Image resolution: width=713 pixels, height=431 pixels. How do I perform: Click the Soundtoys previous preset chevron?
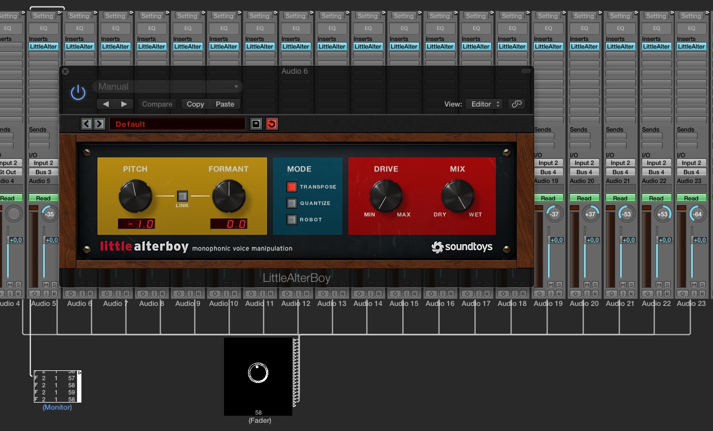click(86, 124)
